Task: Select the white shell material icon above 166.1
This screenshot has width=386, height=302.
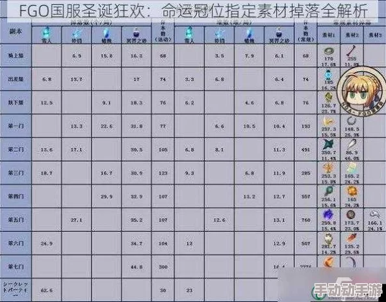Action: pos(374,214)
